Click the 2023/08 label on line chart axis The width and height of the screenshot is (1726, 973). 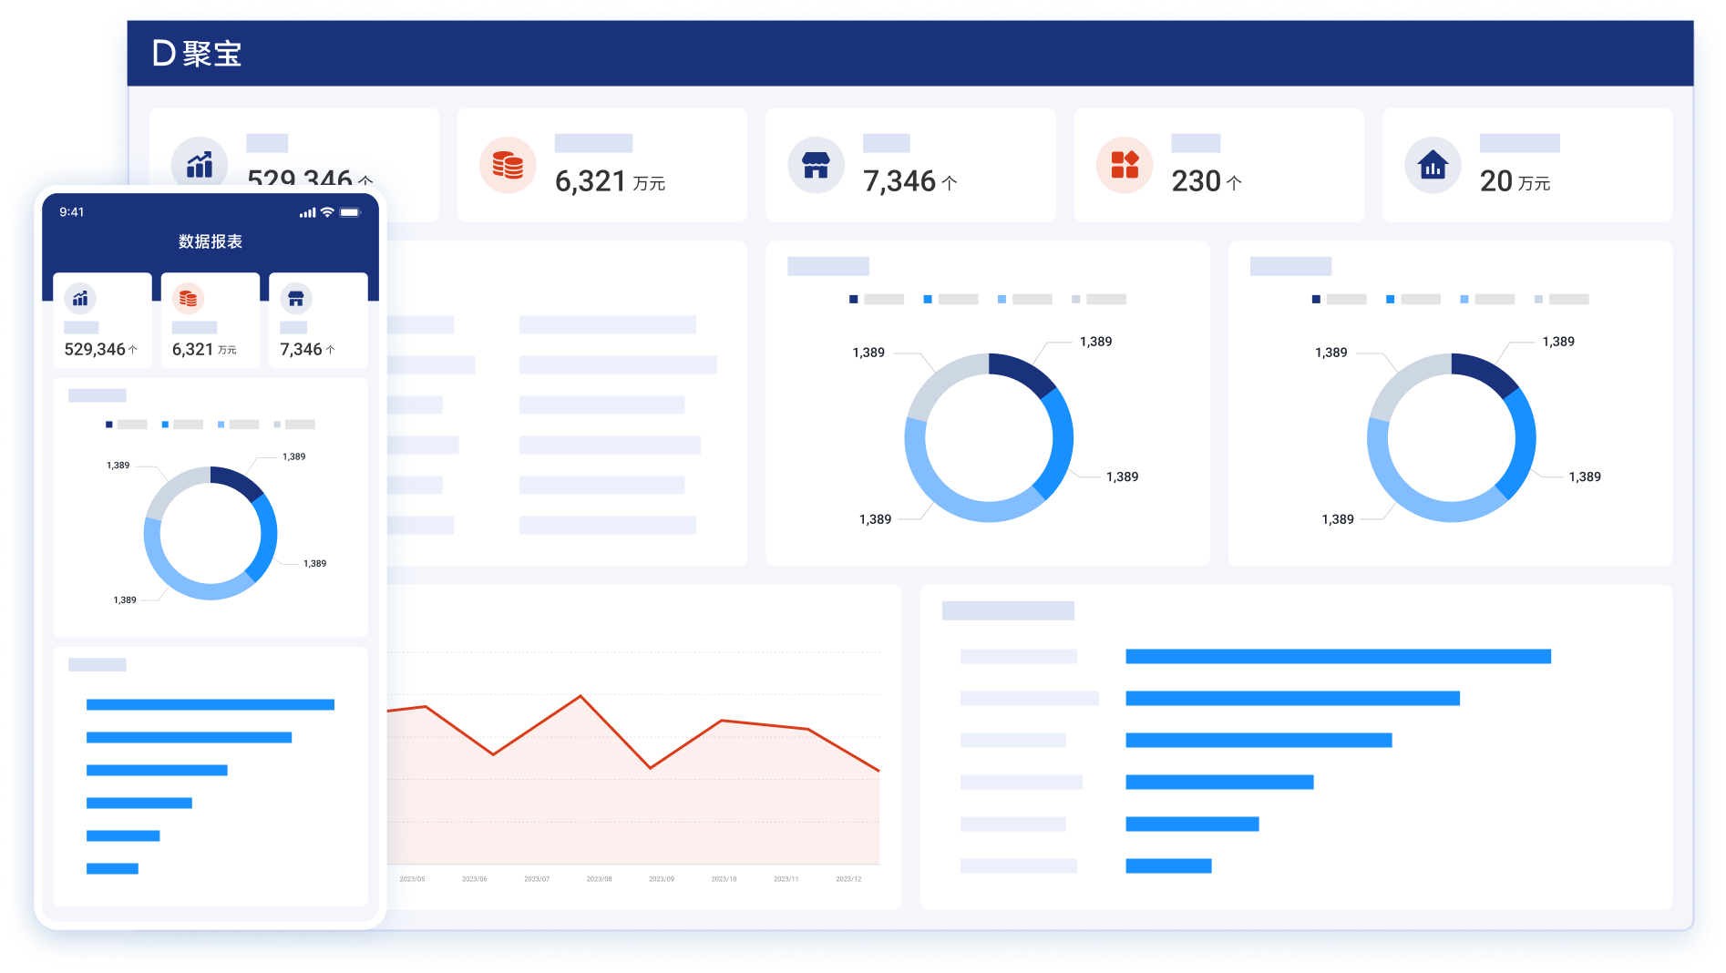tap(599, 879)
